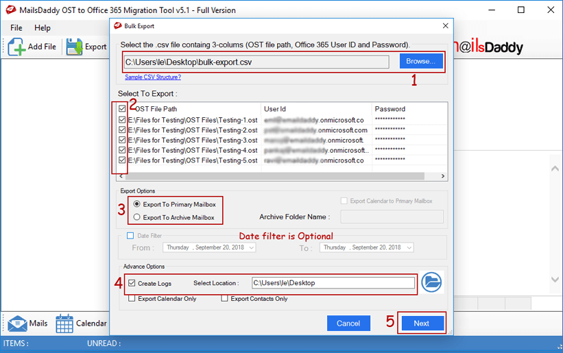563x353 pixels.
Task: Minimize the main MailsDaddy window
Action: pos(492,10)
